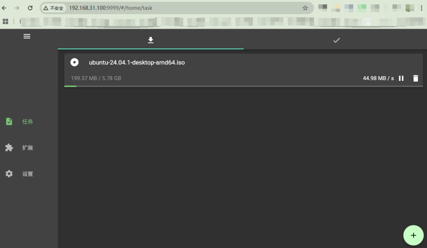
Task: Bookmark this page with star icon
Action: pos(305,8)
